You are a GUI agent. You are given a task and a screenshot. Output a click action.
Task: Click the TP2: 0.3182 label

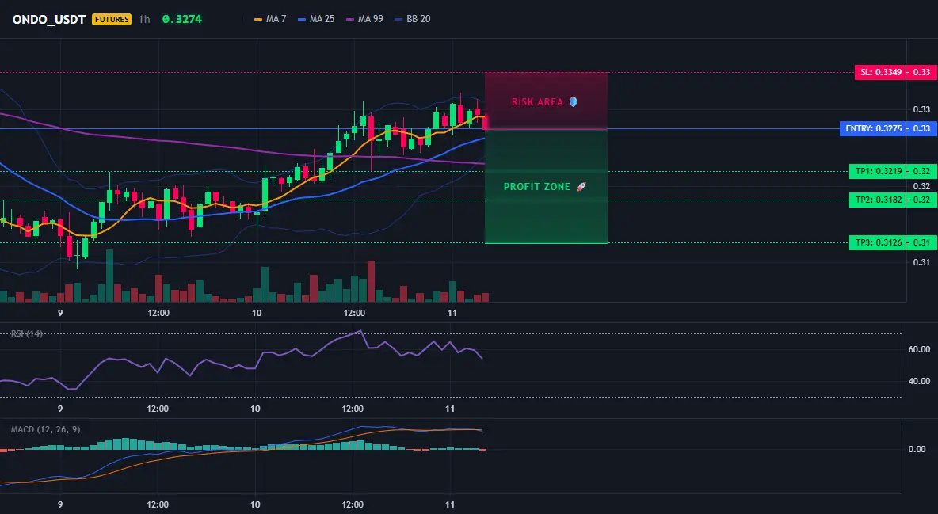point(878,200)
